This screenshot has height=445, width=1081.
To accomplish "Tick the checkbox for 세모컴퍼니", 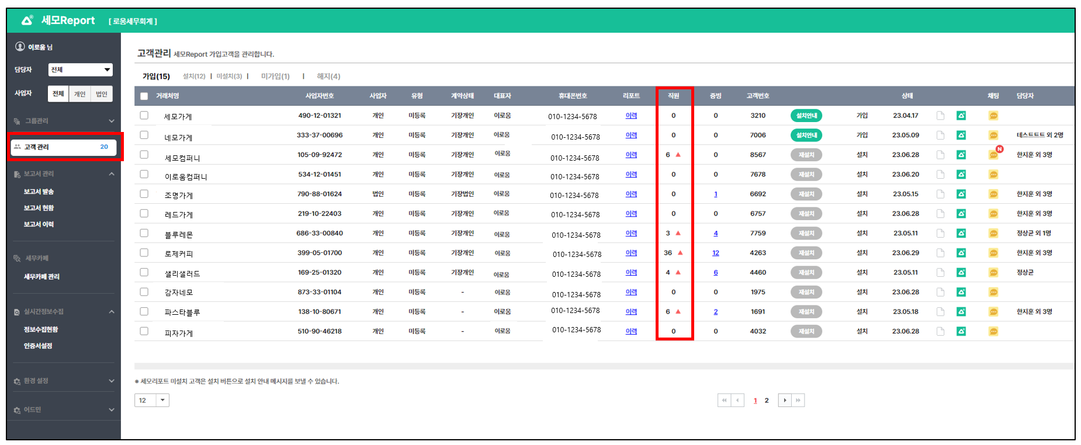I will point(144,155).
